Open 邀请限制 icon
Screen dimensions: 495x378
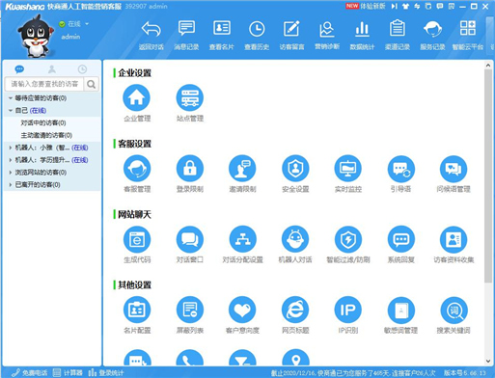point(242,169)
